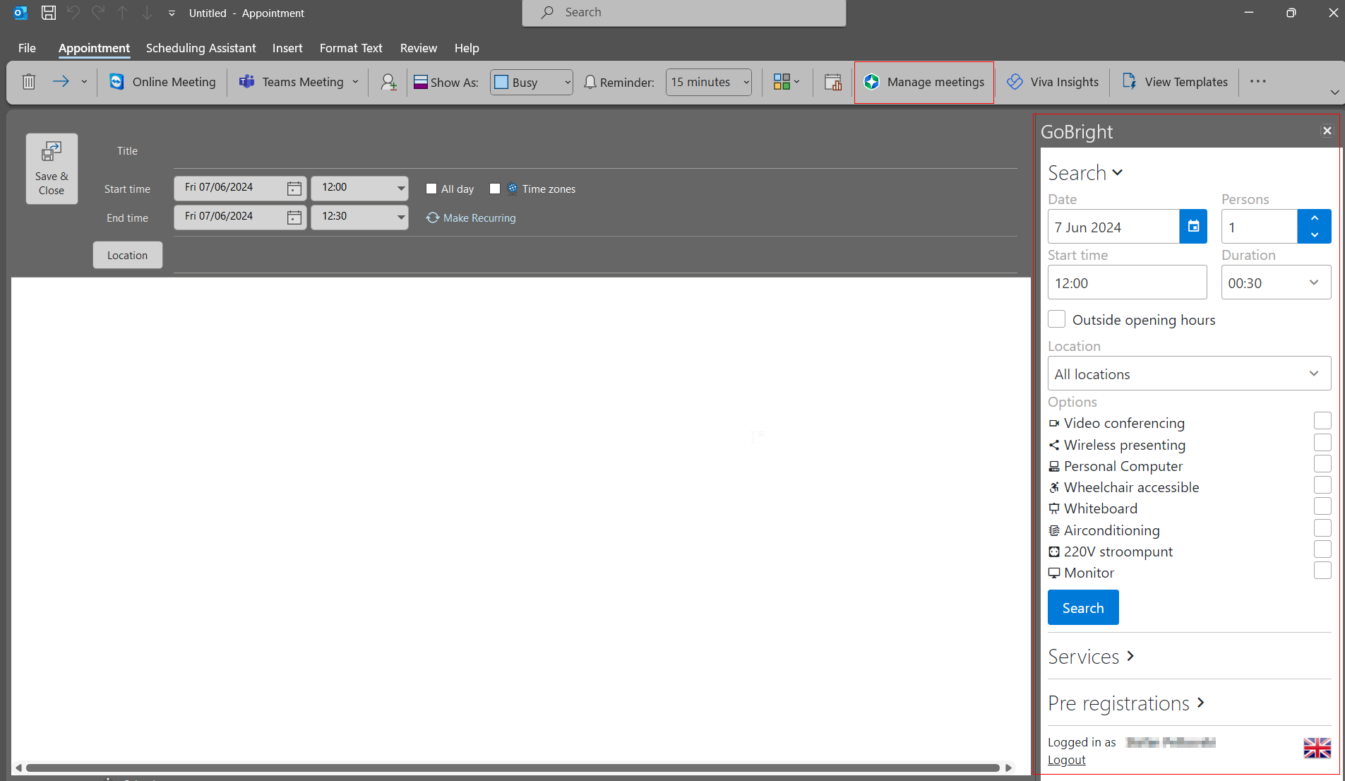Open the Help tab
The height and width of the screenshot is (781, 1345).
[467, 48]
